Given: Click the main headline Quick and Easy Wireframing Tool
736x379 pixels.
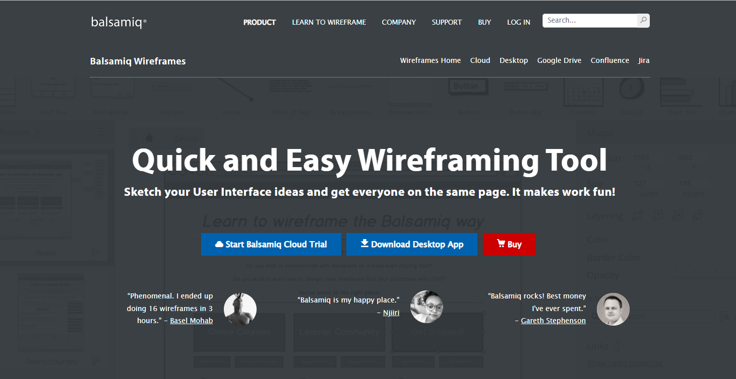Looking at the screenshot, I should (x=369, y=160).
